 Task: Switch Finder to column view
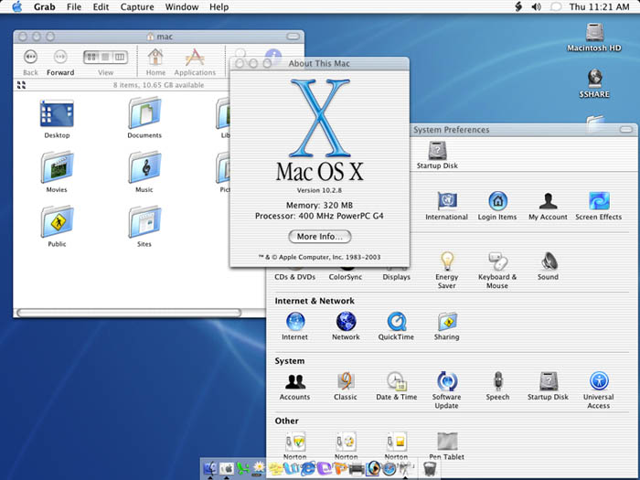(x=120, y=57)
